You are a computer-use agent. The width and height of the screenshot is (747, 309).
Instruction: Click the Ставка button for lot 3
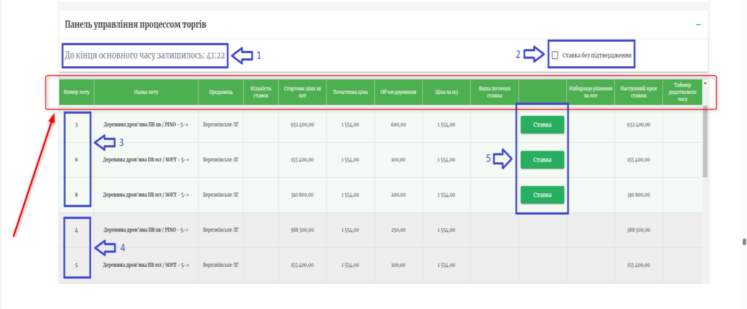coord(542,125)
